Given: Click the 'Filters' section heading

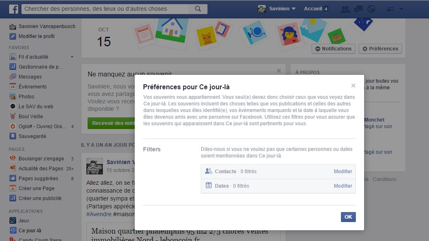Looking at the screenshot, I should coord(152,149).
